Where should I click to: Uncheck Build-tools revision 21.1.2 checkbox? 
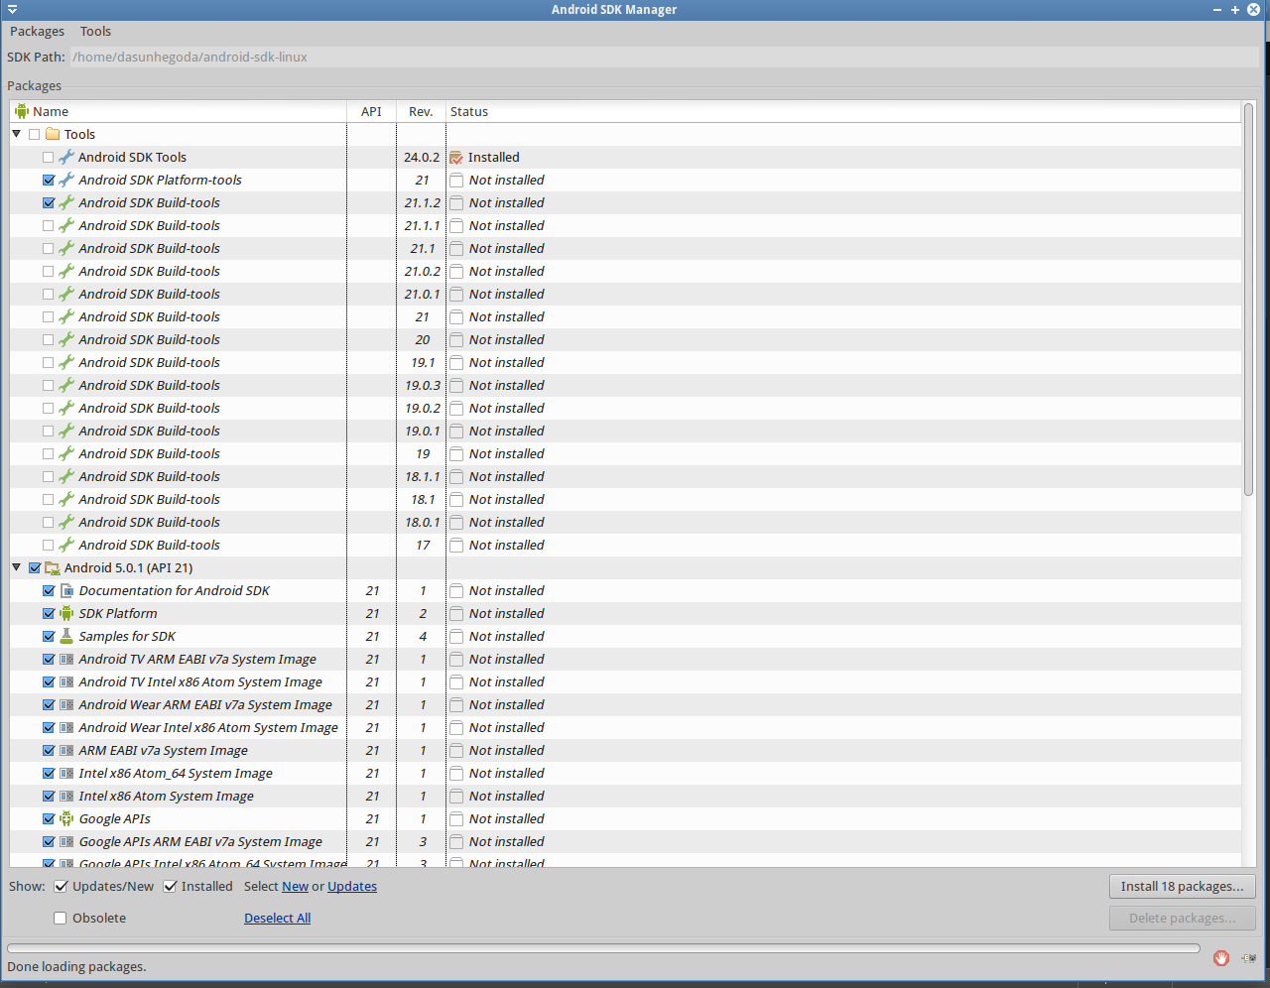48,202
